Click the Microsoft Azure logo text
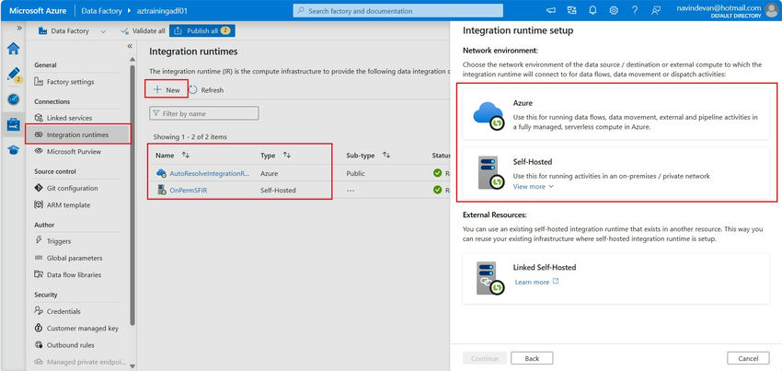Screen dimensions: 782x371 pyautogui.click(x=38, y=10)
